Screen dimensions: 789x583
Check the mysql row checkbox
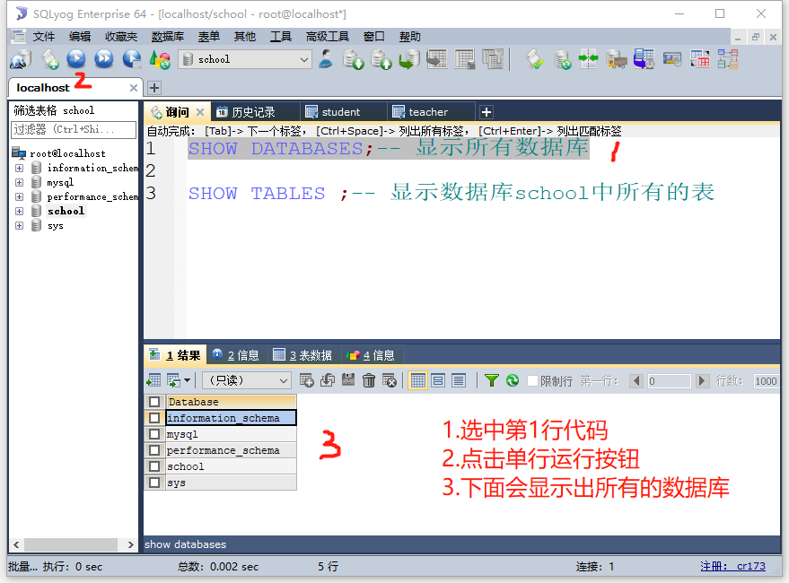(154, 434)
